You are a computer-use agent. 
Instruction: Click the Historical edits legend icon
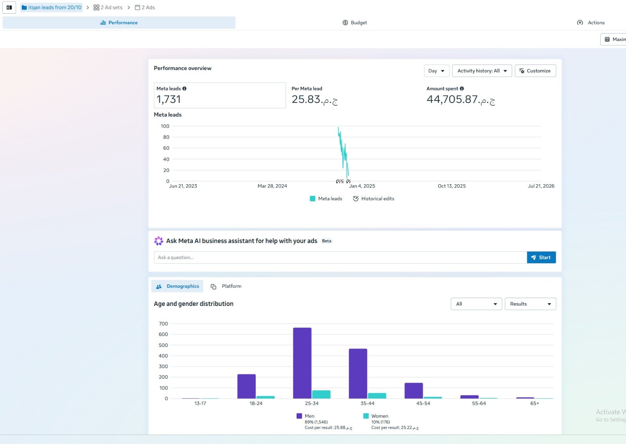pos(356,199)
